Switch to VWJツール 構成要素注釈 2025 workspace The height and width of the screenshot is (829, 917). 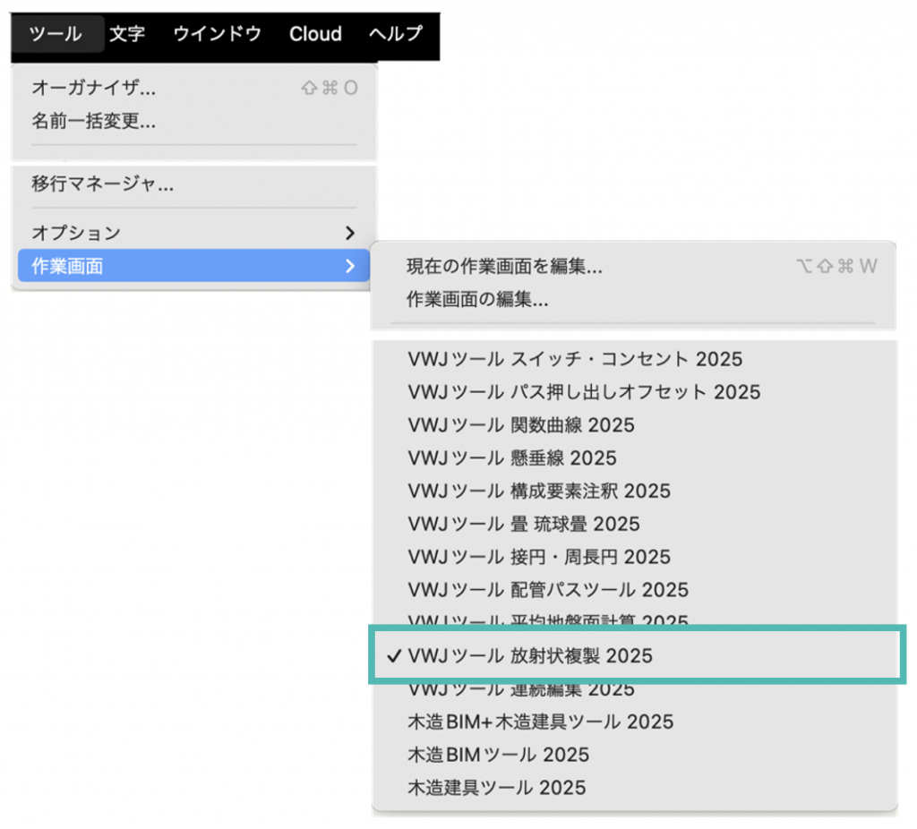(634, 491)
